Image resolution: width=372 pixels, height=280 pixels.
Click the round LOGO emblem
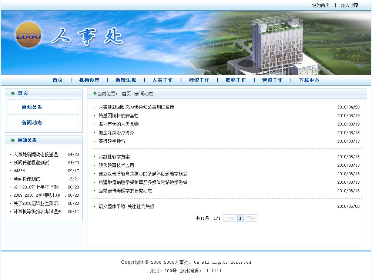[x=29, y=35]
